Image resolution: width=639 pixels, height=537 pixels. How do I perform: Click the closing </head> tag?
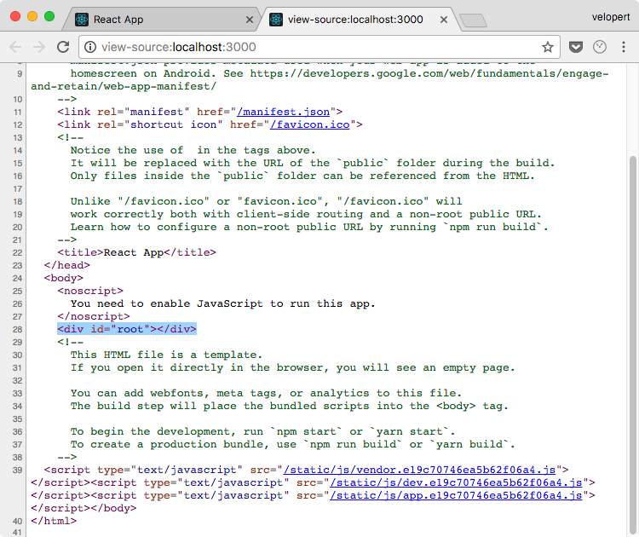point(66,265)
